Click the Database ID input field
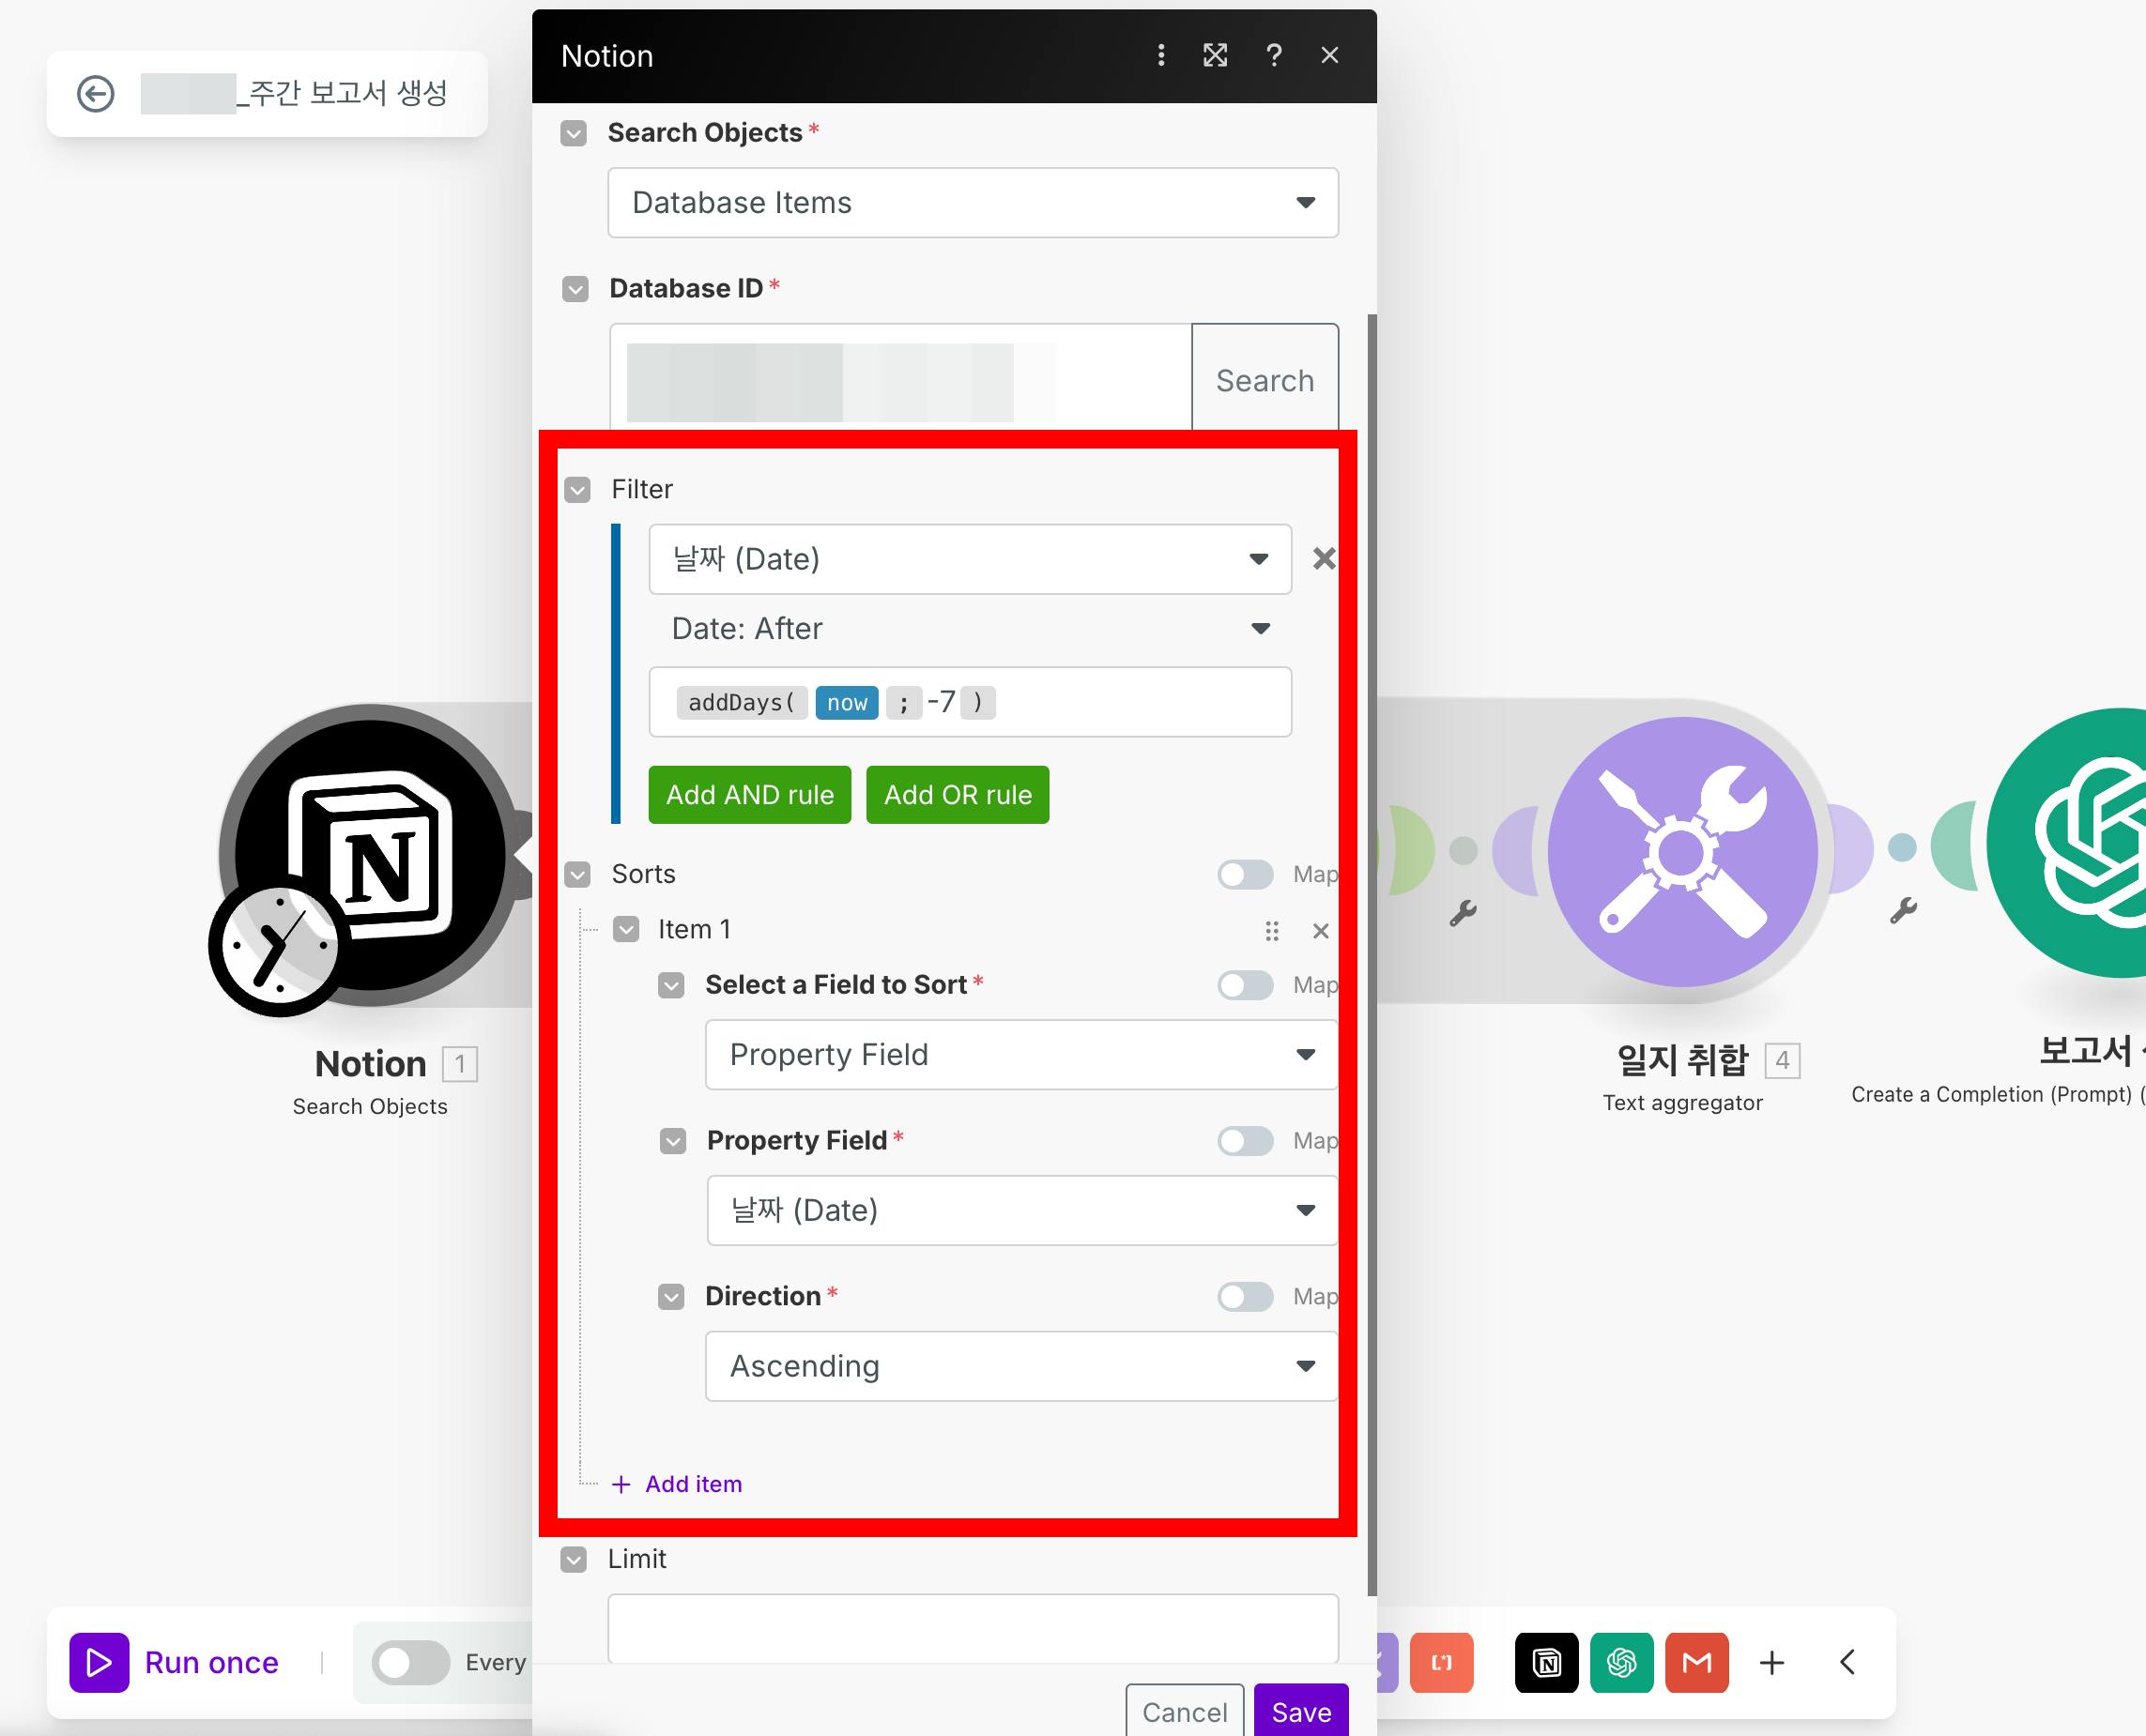Image resolution: width=2146 pixels, height=1736 pixels. [x=900, y=380]
